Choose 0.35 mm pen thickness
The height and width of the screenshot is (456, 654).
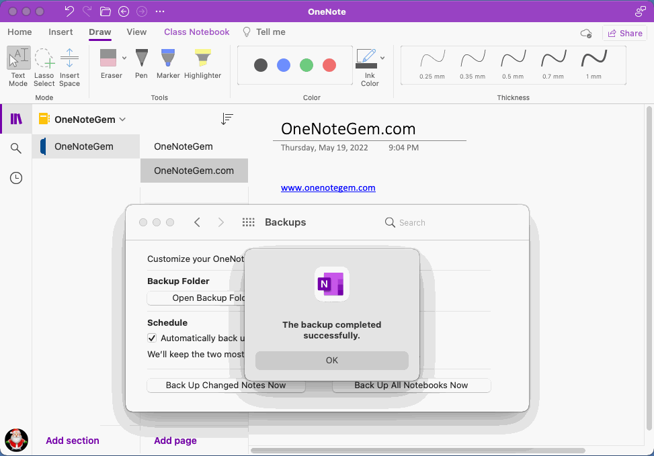point(473,64)
